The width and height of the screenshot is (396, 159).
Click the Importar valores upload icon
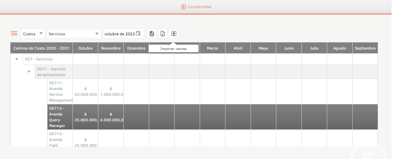click(174, 33)
